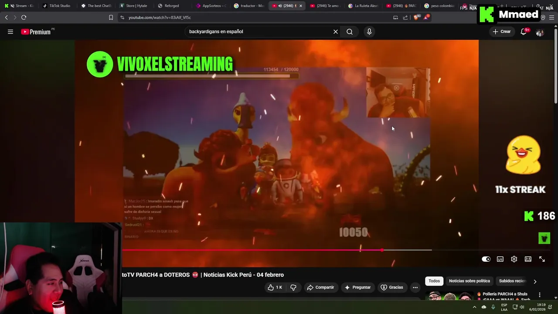
Task: Submit search with the magnifier icon
Action: [x=350, y=32]
